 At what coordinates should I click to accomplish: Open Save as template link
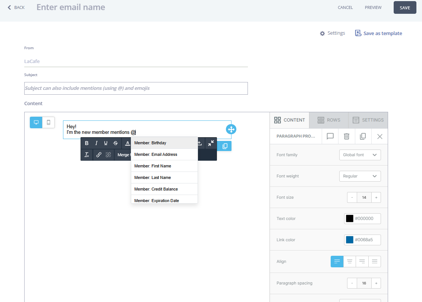click(379, 33)
